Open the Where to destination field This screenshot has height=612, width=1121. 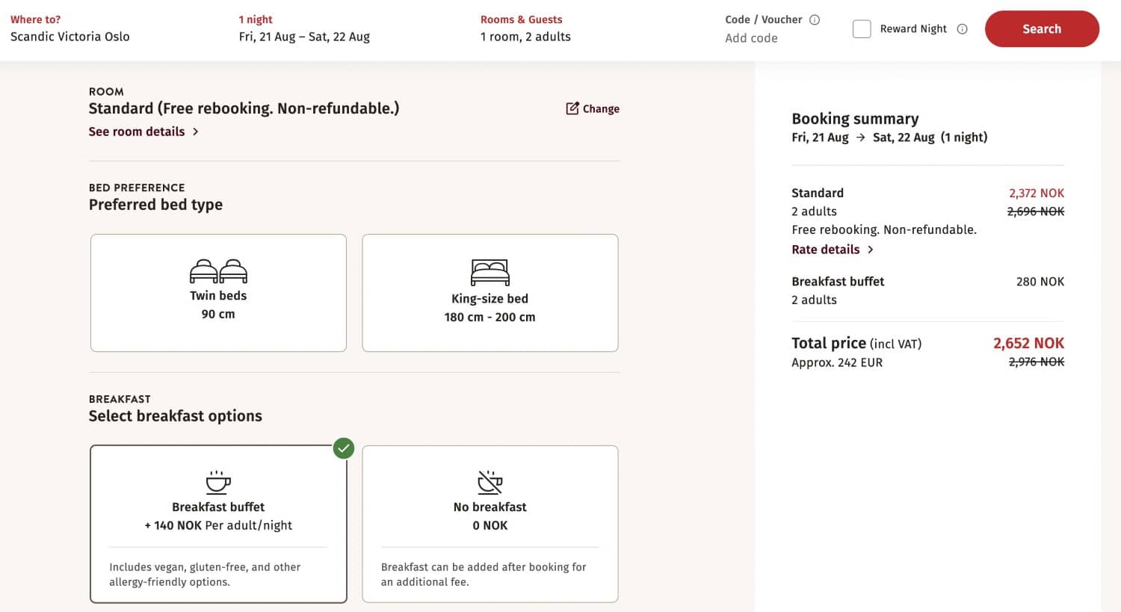pyautogui.click(x=70, y=28)
